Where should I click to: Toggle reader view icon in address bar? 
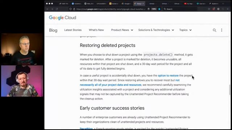(x=149, y=9)
